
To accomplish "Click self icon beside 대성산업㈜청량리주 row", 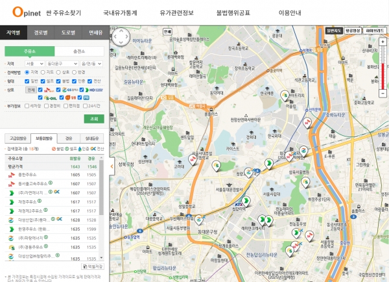I will (58, 255).
